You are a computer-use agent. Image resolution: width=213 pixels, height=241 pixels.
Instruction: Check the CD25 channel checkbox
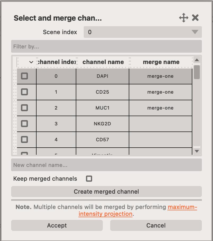(x=24, y=92)
